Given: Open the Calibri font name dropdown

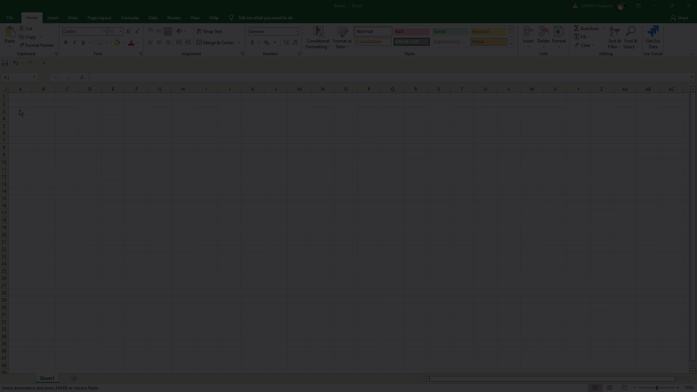Looking at the screenshot, I should [x=104, y=31].
